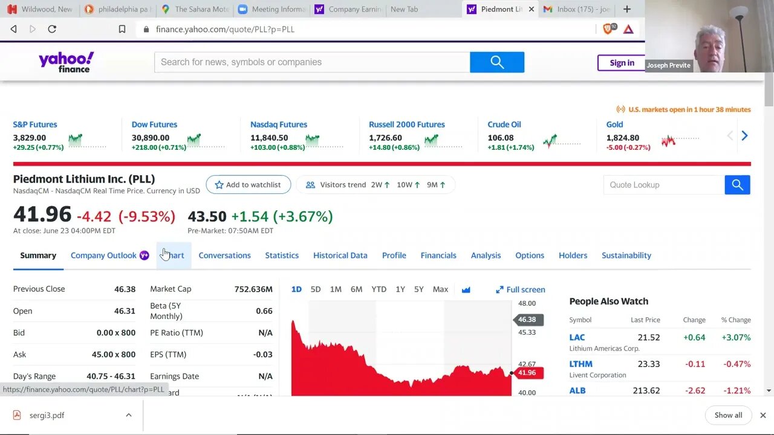Open chart in Full screen

click(x=520, y=289)
